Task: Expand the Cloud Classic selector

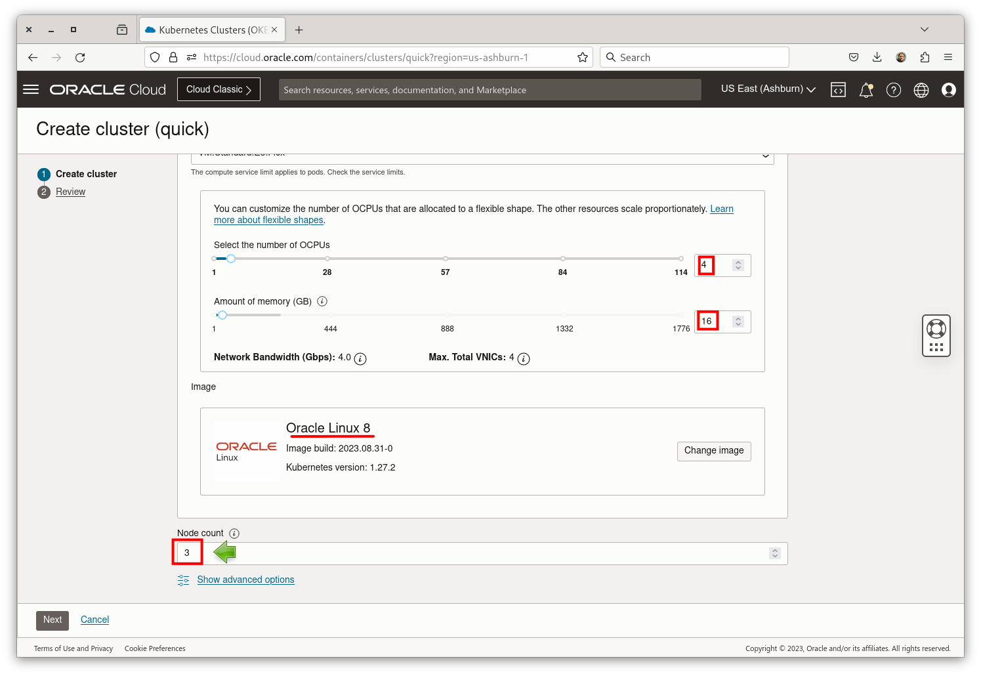Action: pos(219,89)
